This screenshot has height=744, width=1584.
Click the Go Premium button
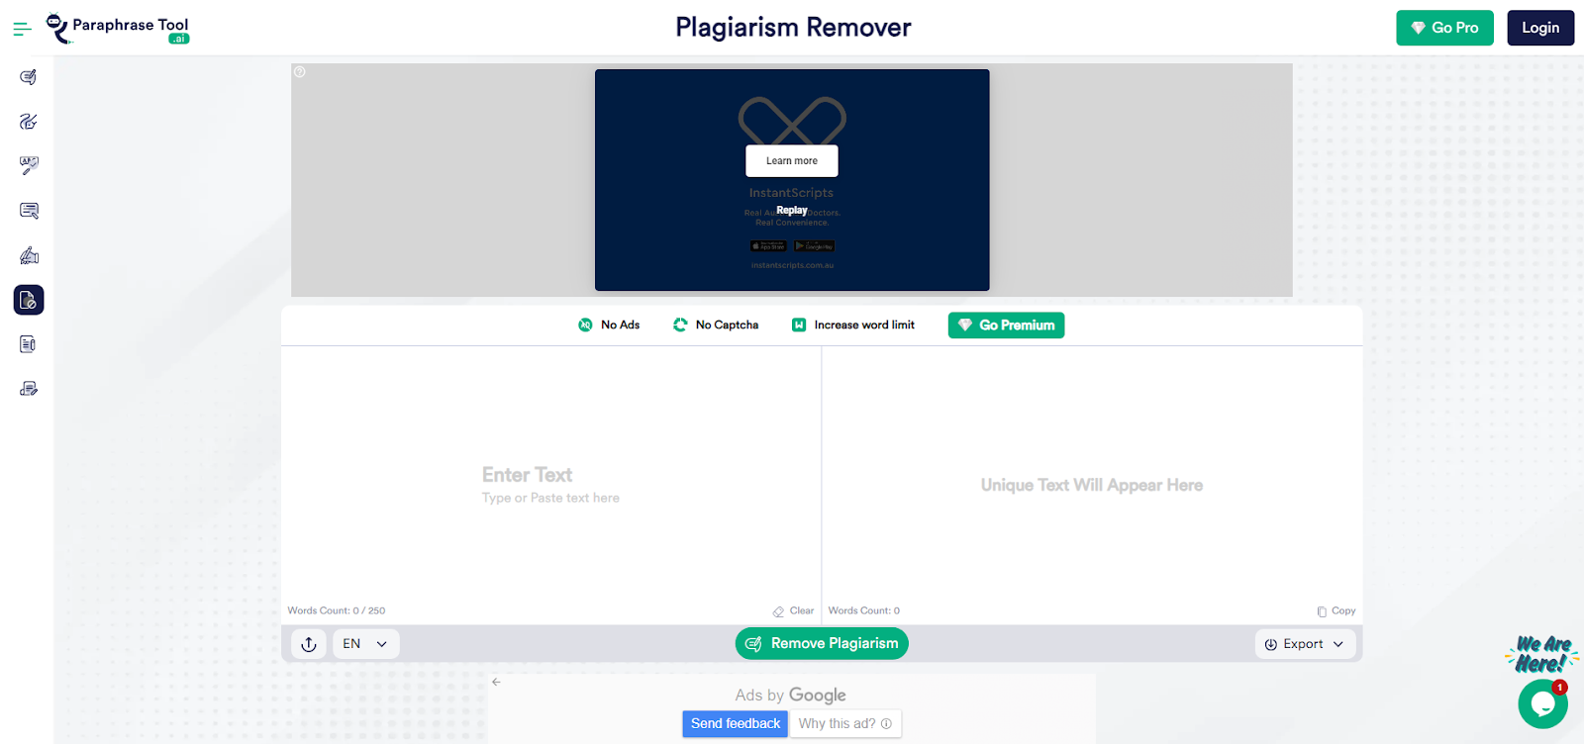click(x=1006, y=325)
